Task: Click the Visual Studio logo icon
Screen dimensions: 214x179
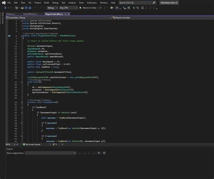Action: click(4, 3)
